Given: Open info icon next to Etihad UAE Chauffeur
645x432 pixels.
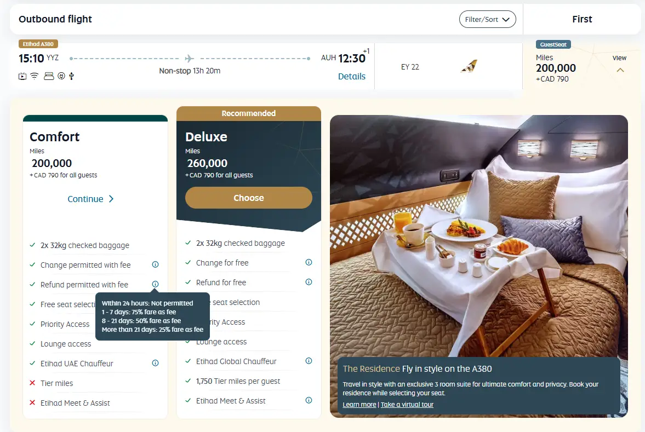Looking at the screenshot, I should (155, 363).
